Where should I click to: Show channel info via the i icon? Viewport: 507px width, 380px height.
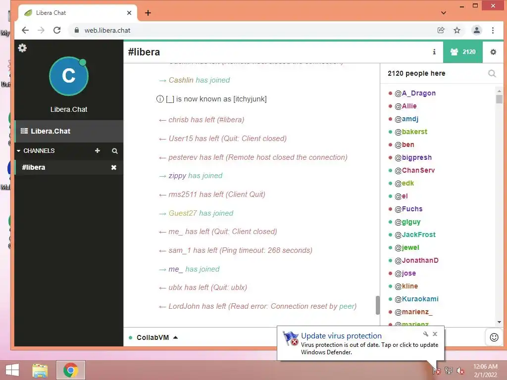tap(434, 51)
